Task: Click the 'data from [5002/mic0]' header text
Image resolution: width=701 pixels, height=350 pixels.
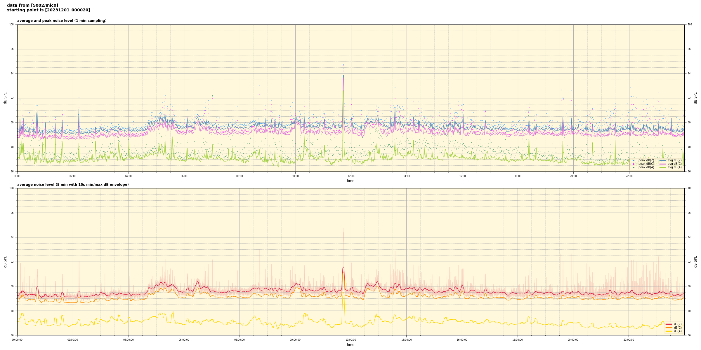Action: 32,5
